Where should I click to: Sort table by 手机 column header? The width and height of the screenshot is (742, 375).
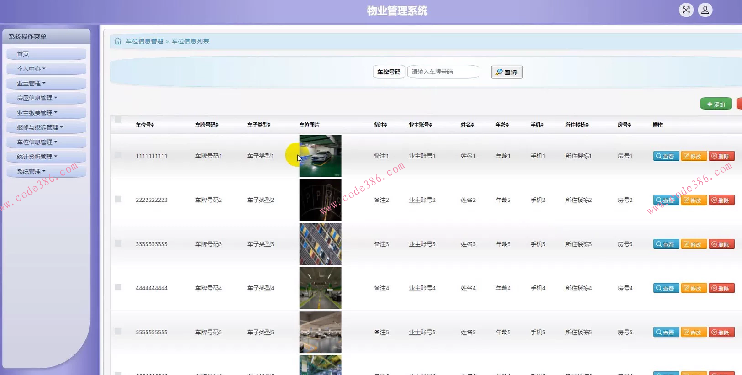click(537, 125)
